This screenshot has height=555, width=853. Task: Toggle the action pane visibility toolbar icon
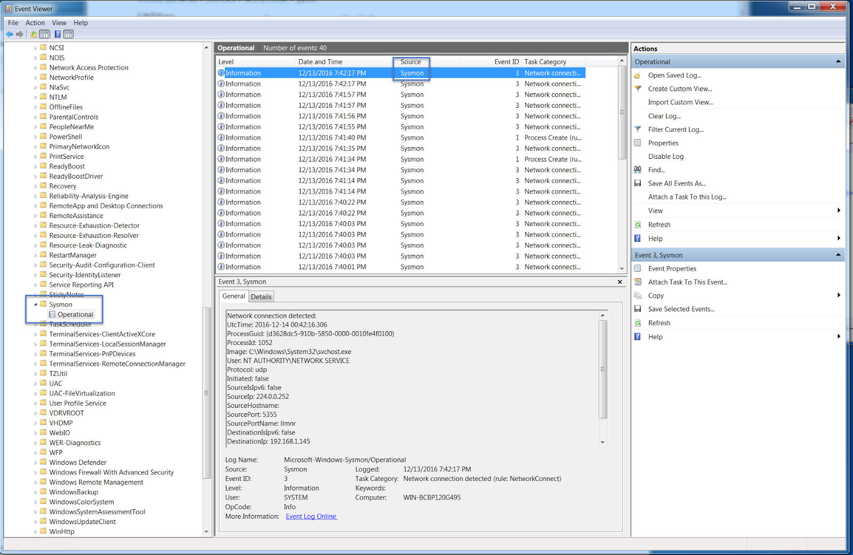tap(68, 35)
